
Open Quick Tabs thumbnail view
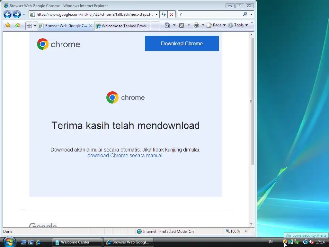click(x=29, y=26)
